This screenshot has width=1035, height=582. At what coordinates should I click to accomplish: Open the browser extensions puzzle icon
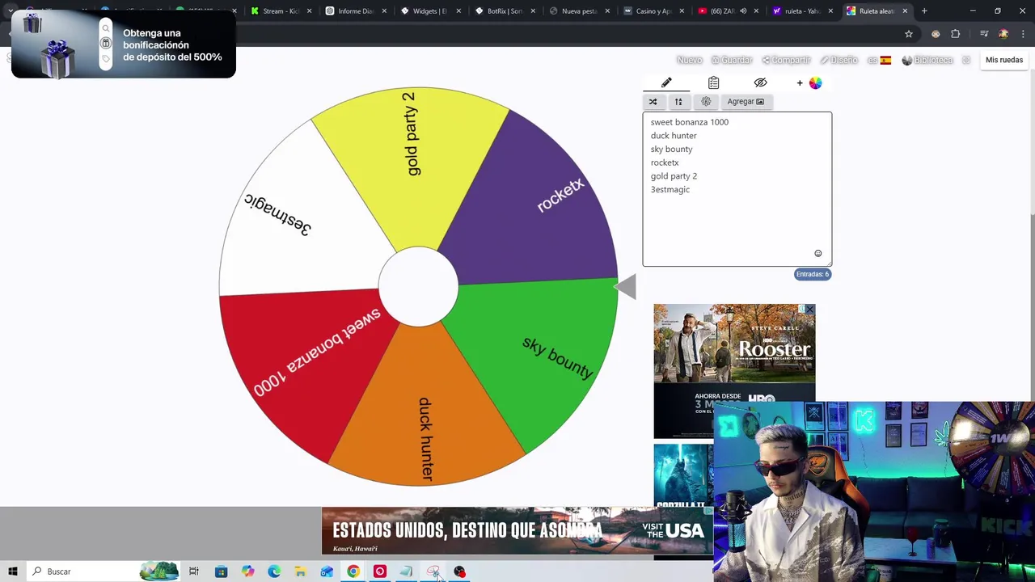[956, 34]
